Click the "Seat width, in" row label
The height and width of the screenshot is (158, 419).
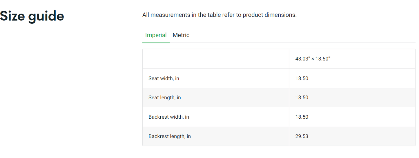tap(164, 78)
